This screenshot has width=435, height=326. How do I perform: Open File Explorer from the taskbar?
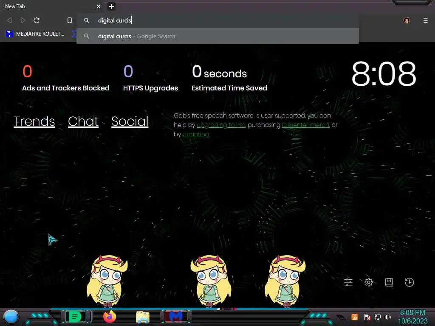click(x=143, y=317)
